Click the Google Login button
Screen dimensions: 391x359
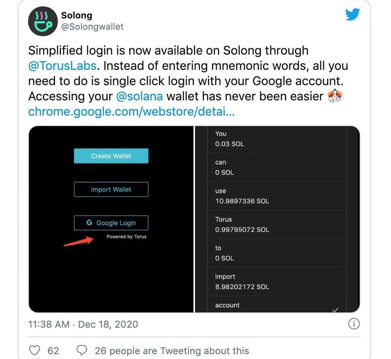(x=111, y=223)
